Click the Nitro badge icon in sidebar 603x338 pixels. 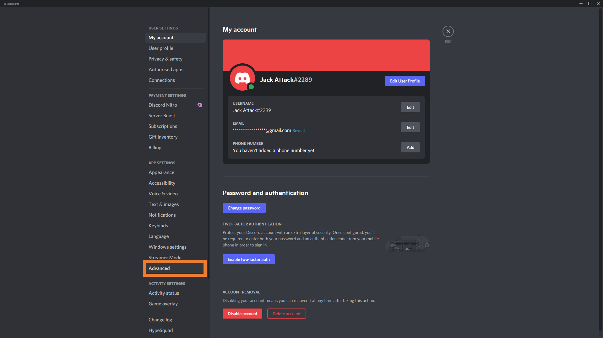(x=200, y=105)
